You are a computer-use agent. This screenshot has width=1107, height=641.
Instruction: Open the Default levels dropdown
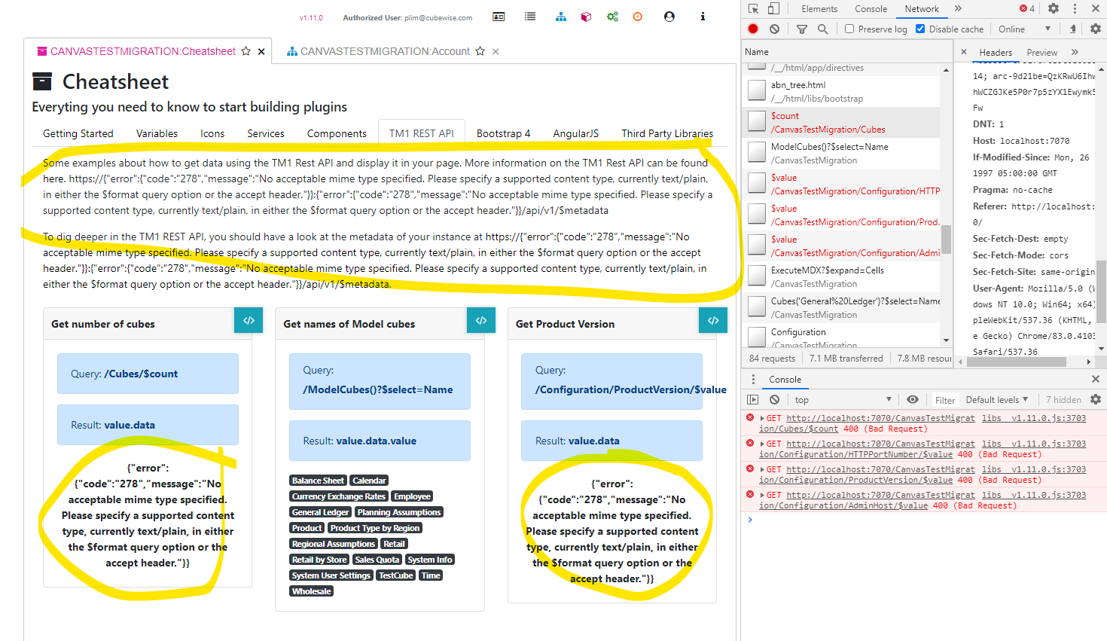(x=996, y=399)
